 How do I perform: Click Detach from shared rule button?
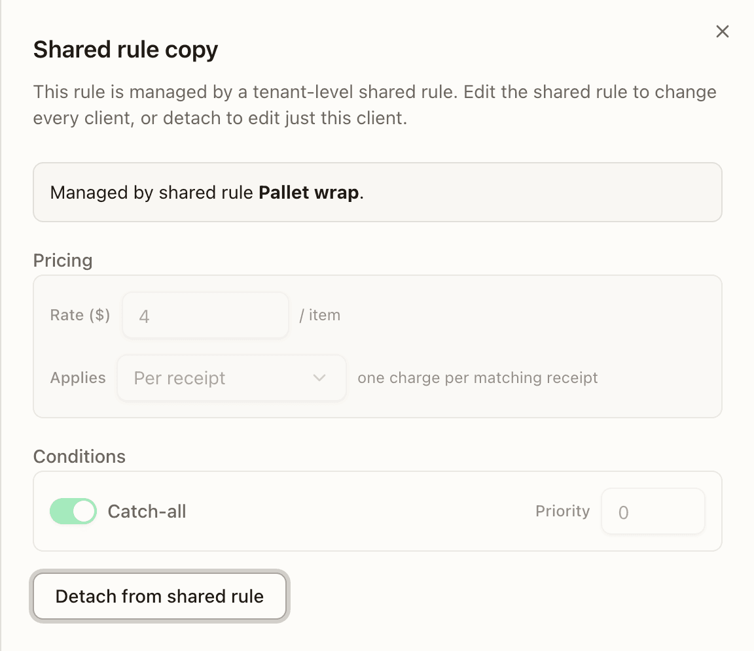tap(160, 596)
